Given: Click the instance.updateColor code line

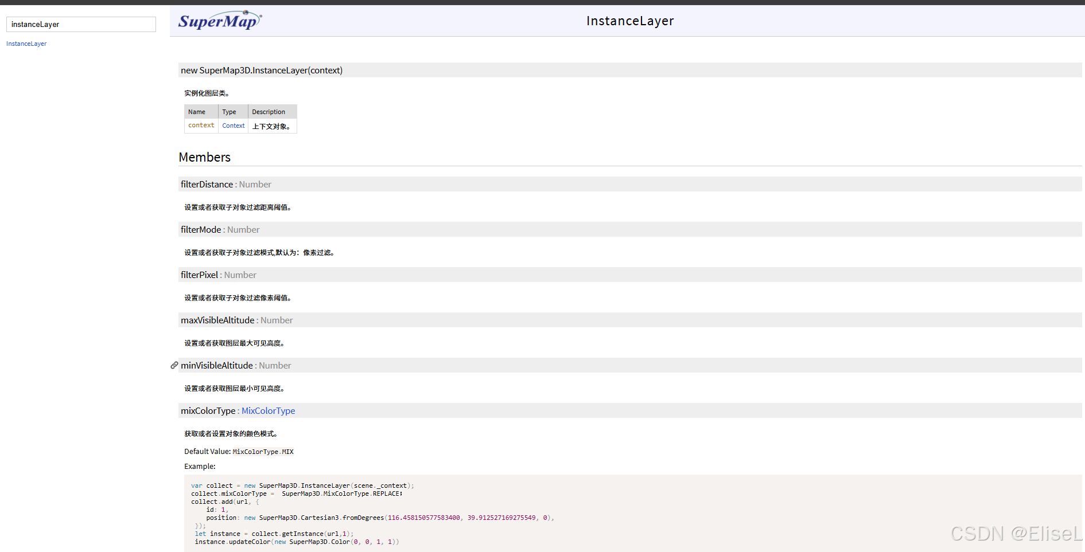Looking at the screenshot, I should click(x=297, y=542).
